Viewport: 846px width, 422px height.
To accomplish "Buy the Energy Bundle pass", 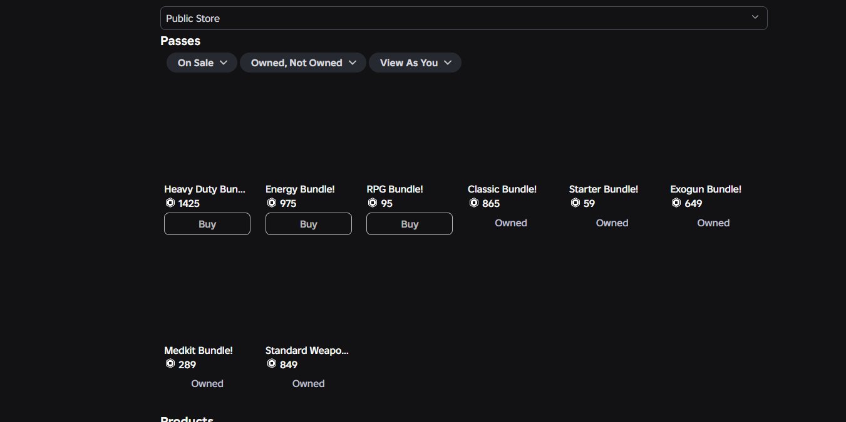I will (309, 224).
